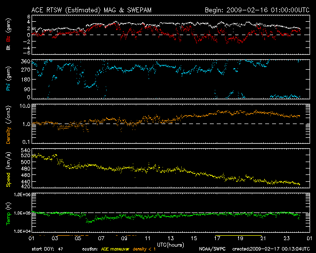Select the 05 hour tick on time axis
The image size is (316, 253).
pos(78,238)
